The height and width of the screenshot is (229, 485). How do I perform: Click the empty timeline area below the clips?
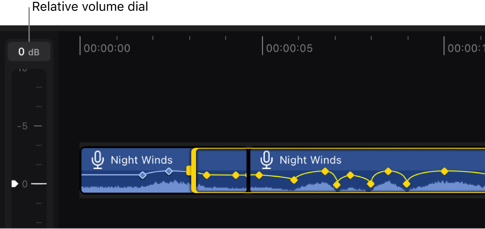pos(273,213)
